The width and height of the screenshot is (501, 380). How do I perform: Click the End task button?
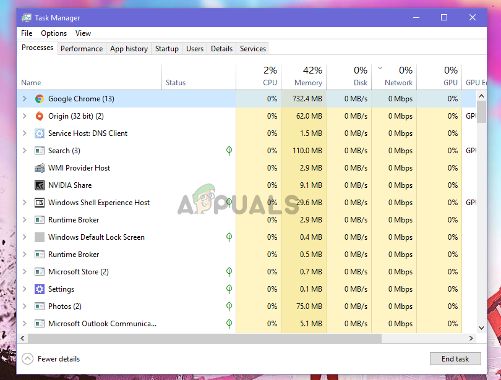tap(455, 358)
